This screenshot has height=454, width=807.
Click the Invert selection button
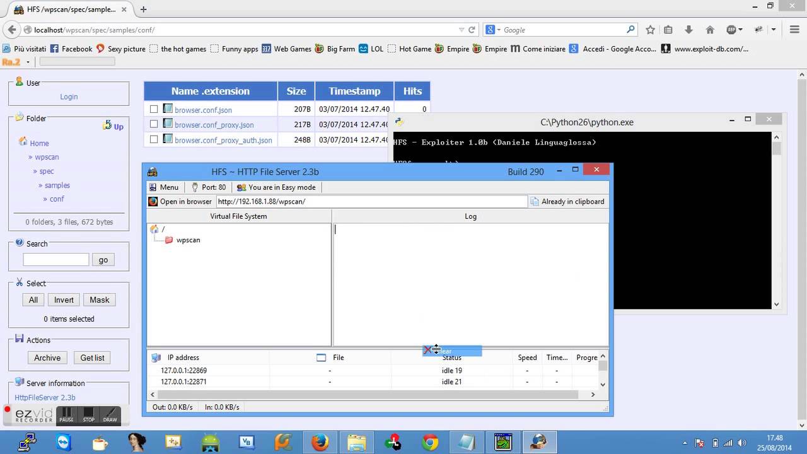pos(64,300)
